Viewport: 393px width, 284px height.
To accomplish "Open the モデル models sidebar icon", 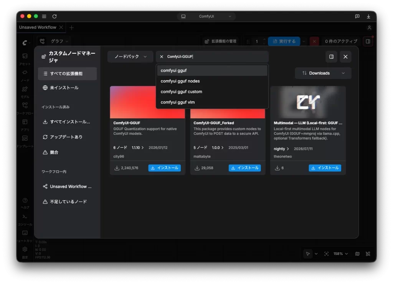I will (x=25, y=92).
